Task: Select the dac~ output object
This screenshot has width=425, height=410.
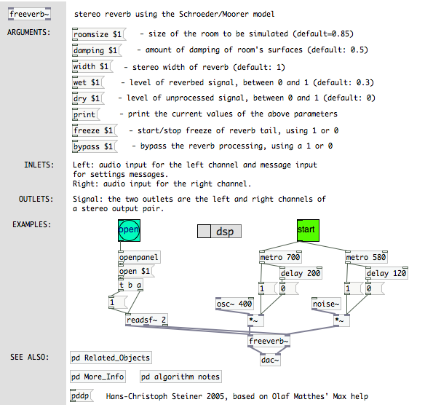Action: [x=270, y=360]
